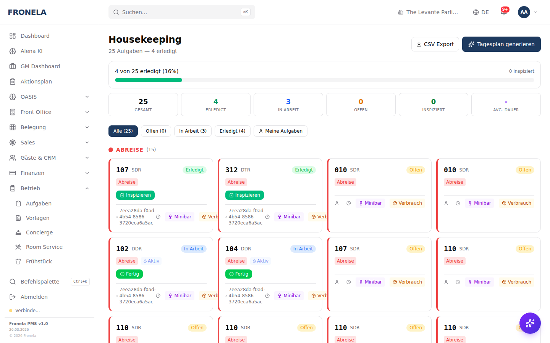The width and height of the screenshot is (550, 343).
Task: Switch to the In Arbeit (3) tab
Action: (x=193, y=131)
